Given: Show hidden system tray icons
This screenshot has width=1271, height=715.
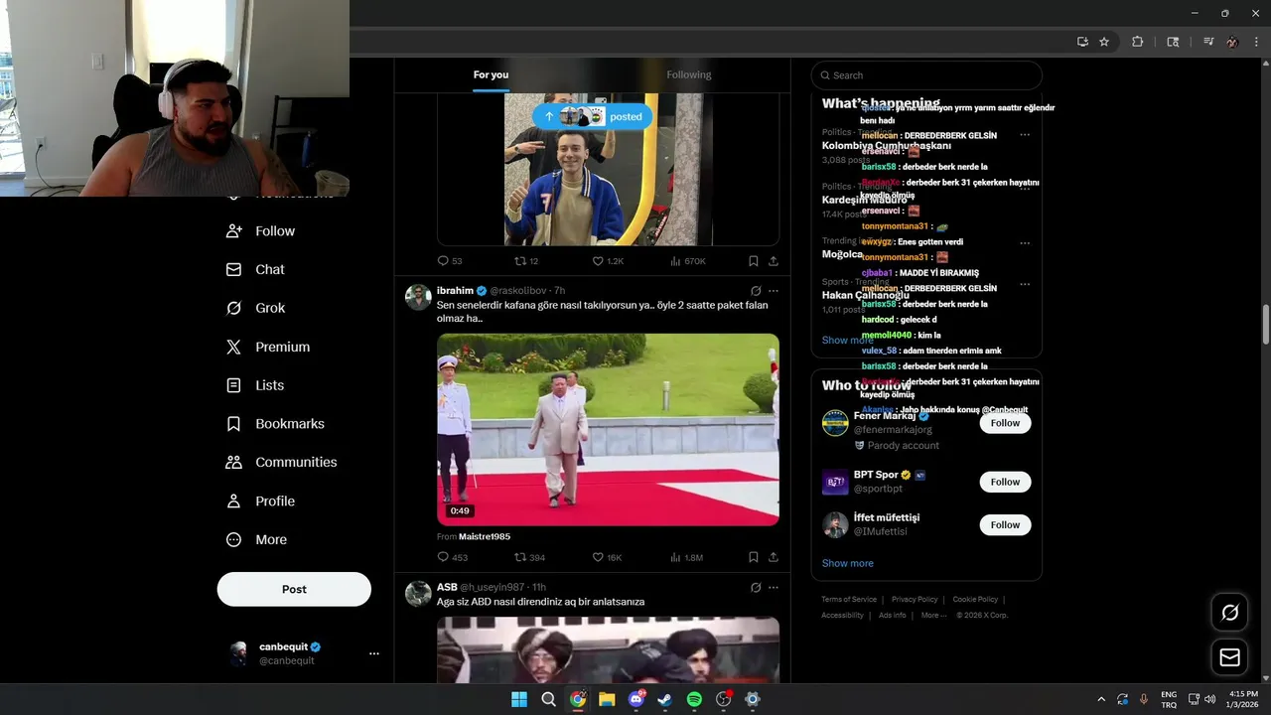Looking at the screenshot, I should click(x=1100, y=699).
